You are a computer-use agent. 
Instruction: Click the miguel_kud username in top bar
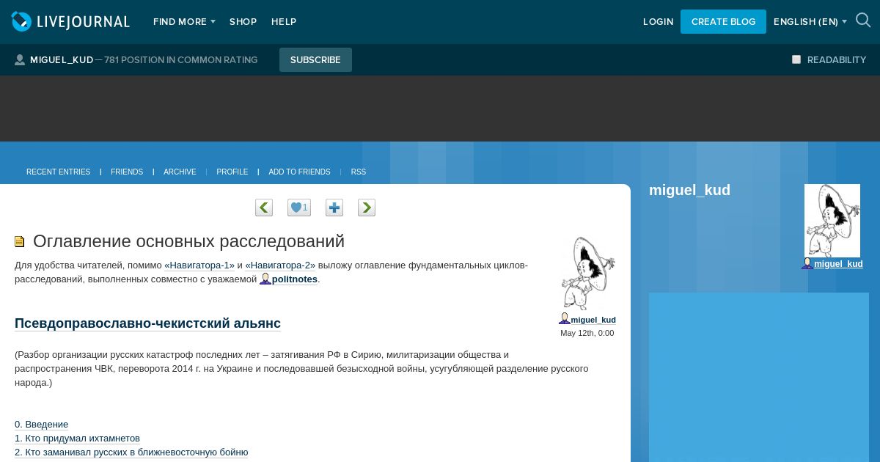click(62, 60)
